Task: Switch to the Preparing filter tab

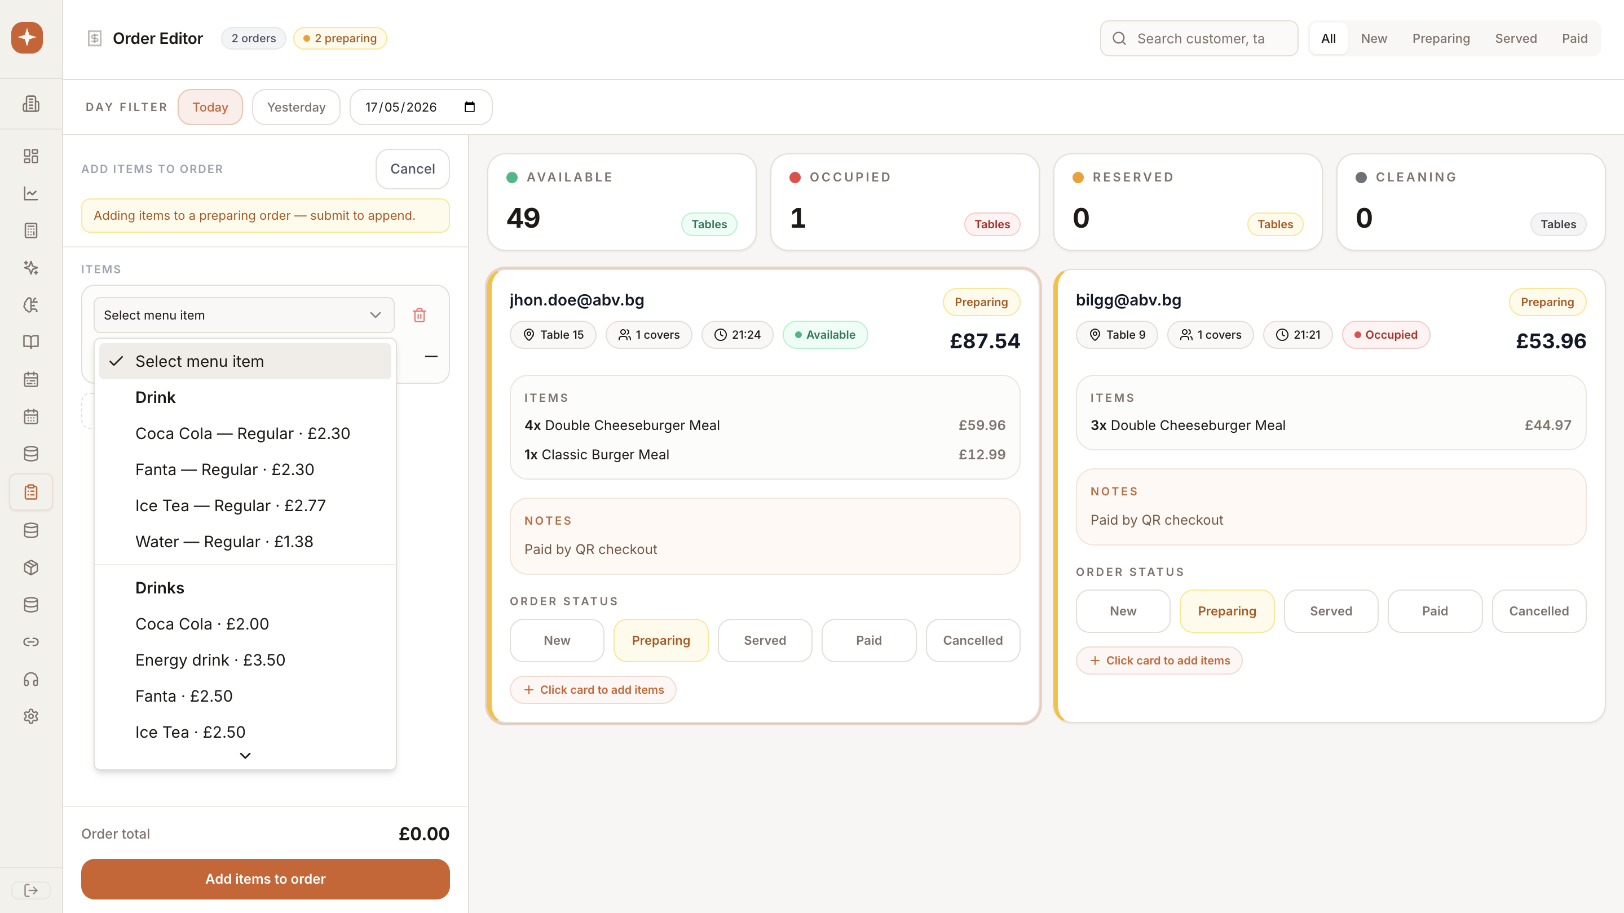Action: (x=1441, y=38)
